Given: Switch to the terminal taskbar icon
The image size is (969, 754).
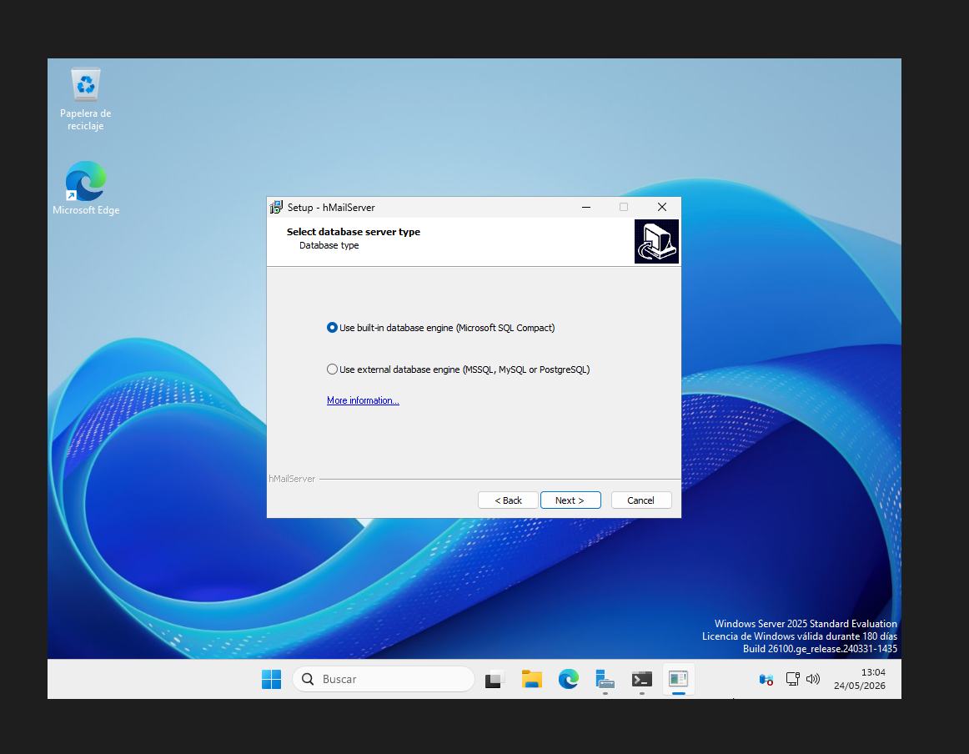Looking at the screenshot, I should [642, 679].
